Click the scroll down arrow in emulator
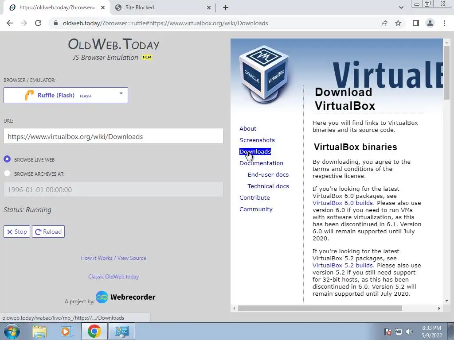This screenshot has width=454, height=340. coord(446,301)
